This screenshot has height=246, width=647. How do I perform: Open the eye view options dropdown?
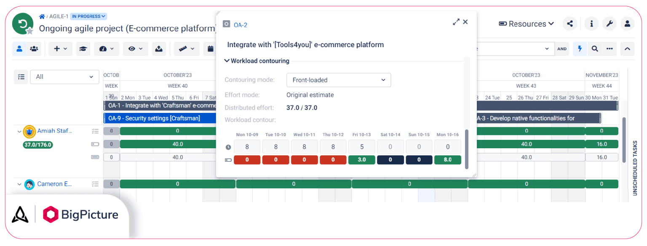tap(136, 49)
